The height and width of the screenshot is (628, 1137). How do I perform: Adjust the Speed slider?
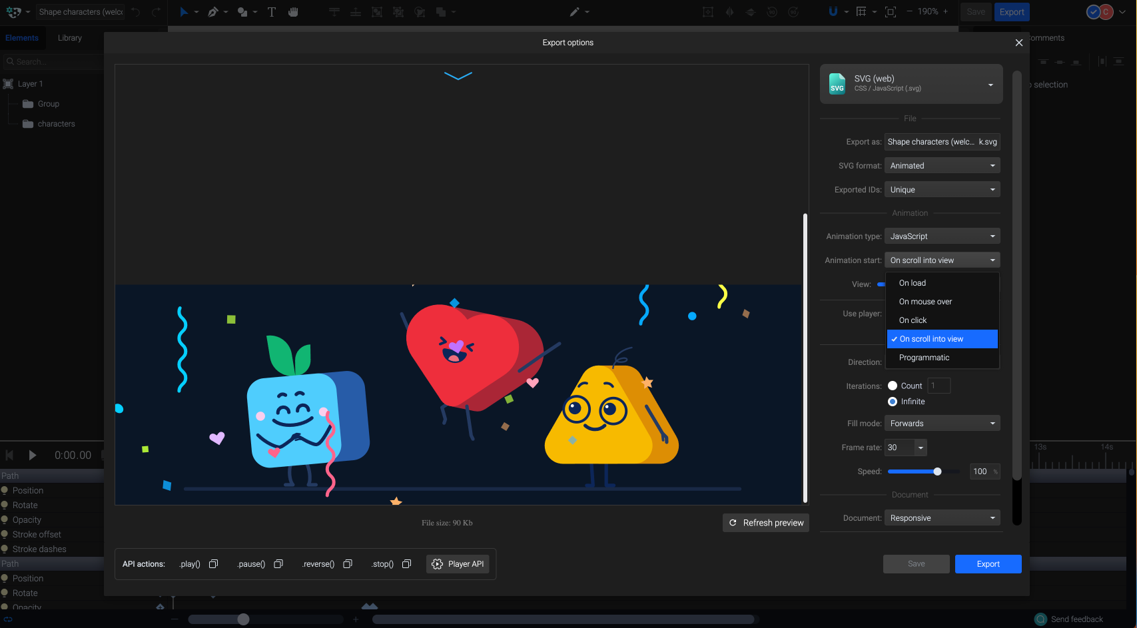tap(939, 471)
